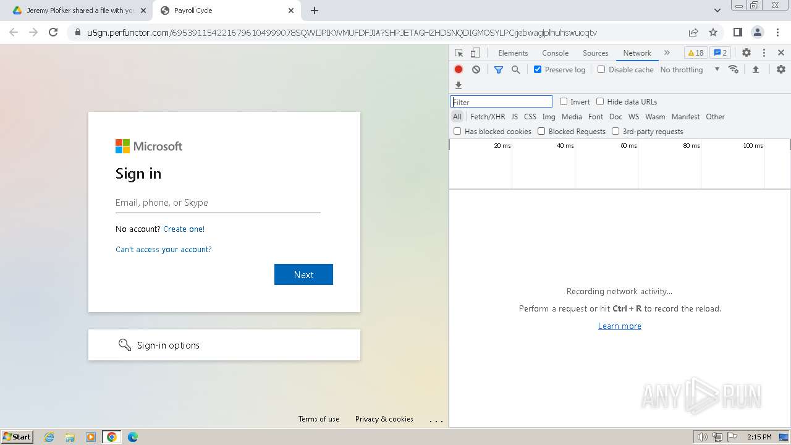Filter requests by CSS
791x445 pixels.
pos(530,117)
